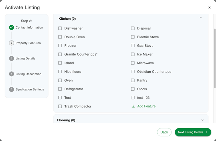
Task: Check the Dishwasher checkbox
Action: (x=60, y=28)
